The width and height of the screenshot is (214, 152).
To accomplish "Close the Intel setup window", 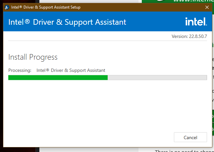I will [x=207, y=7].
